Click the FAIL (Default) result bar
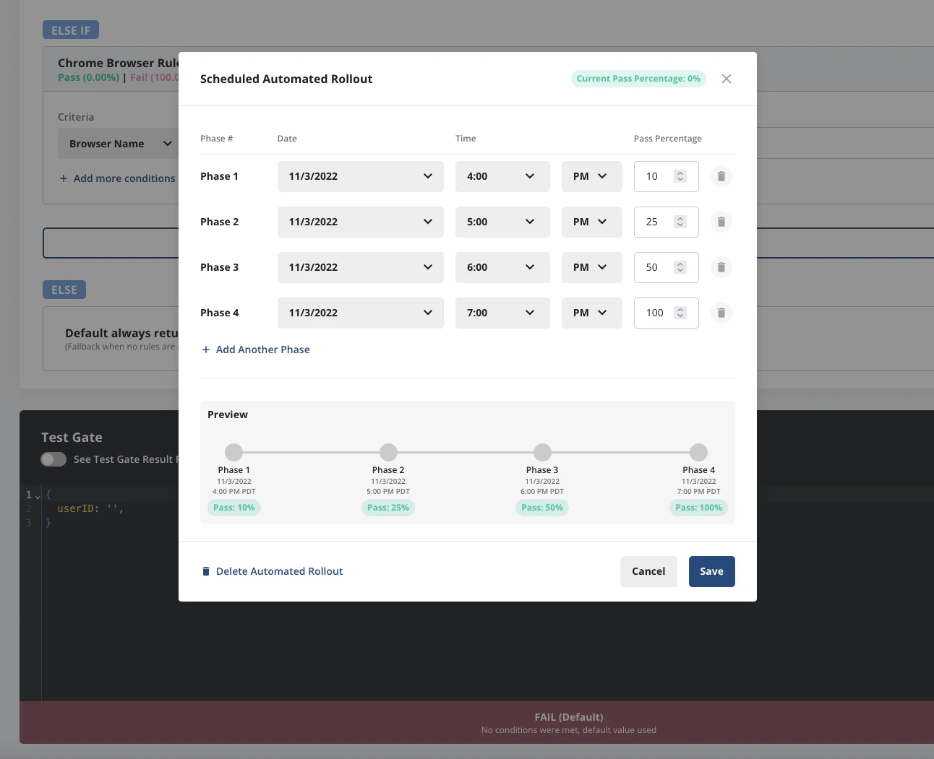This screenshot has height=759, width=934. click(x=476, y=722)
